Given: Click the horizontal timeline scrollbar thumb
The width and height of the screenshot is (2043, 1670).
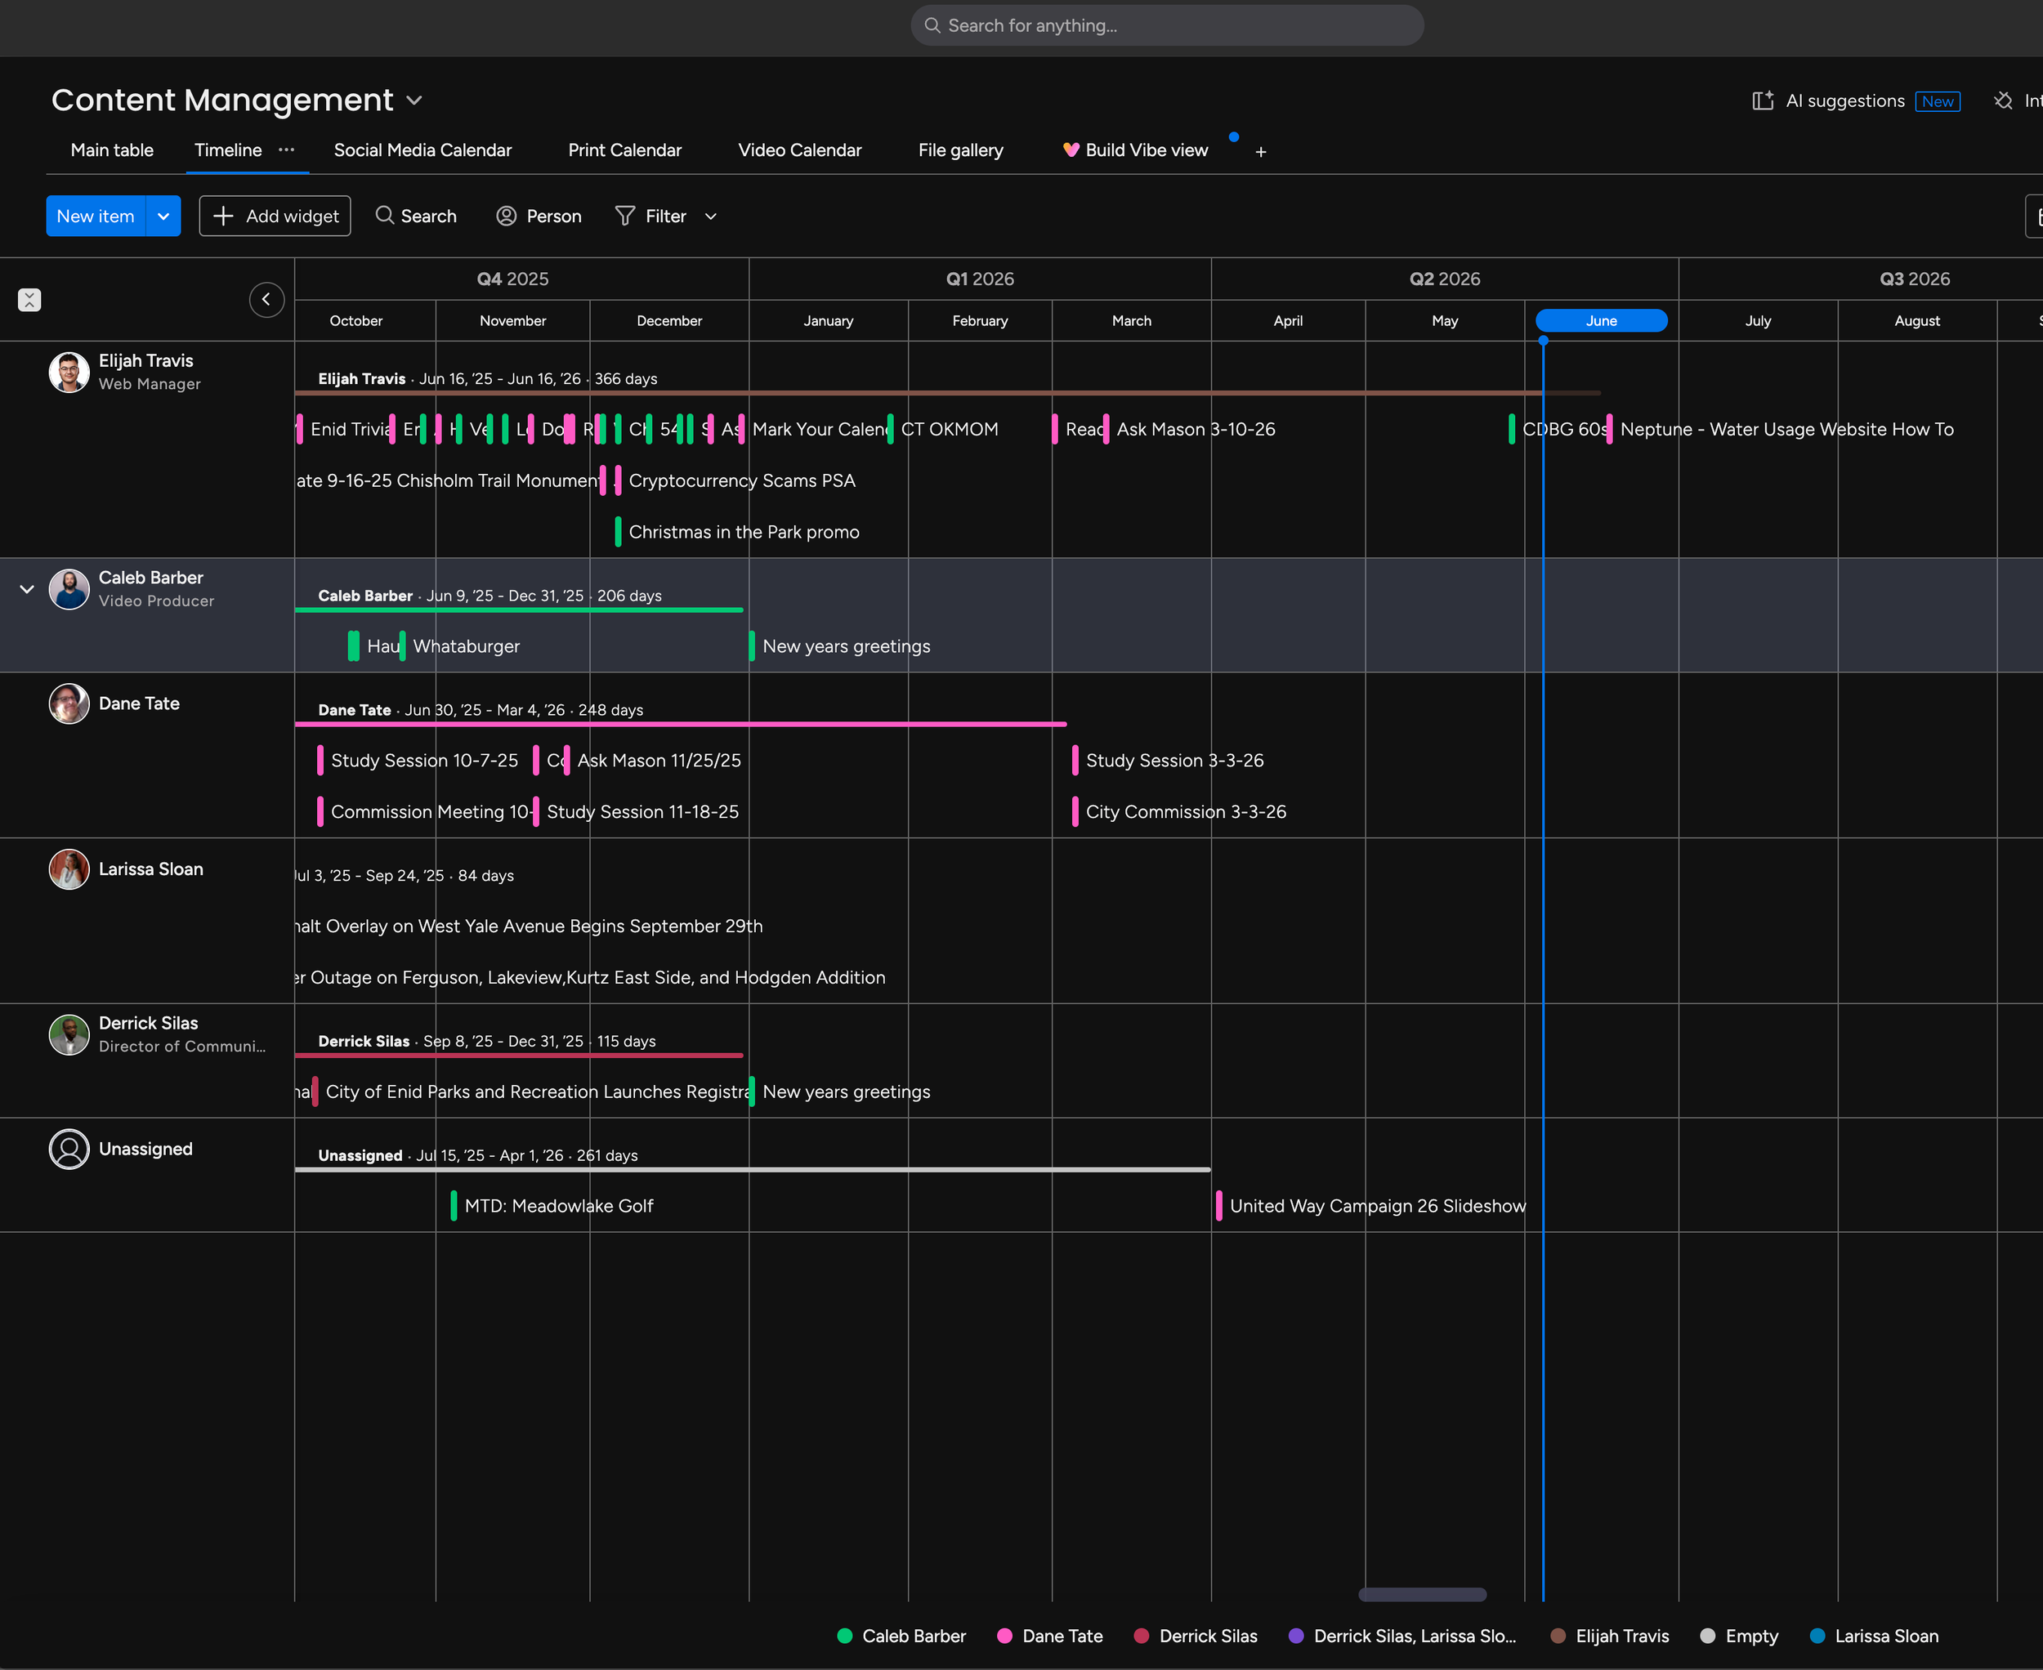Looking at the screenshot, I should coord(1422,1595).
